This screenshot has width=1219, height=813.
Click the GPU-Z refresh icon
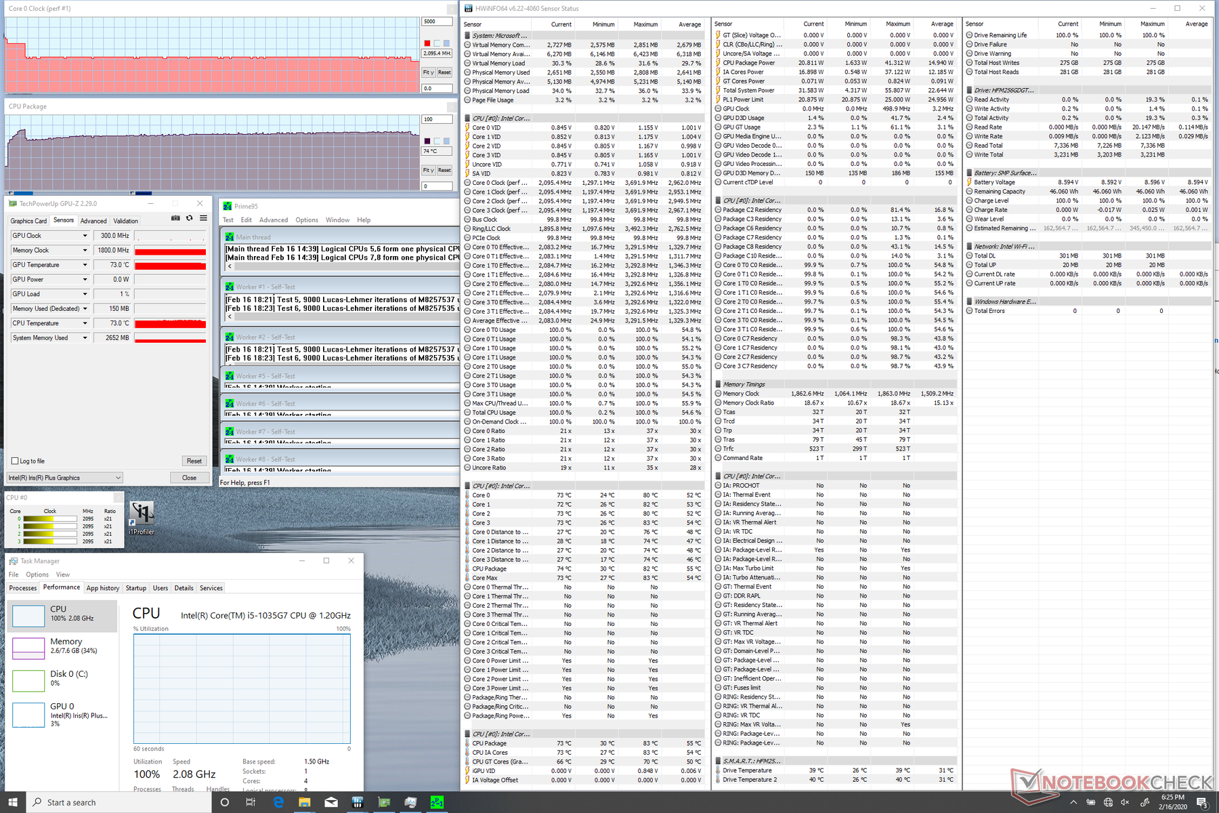[190, 218]
